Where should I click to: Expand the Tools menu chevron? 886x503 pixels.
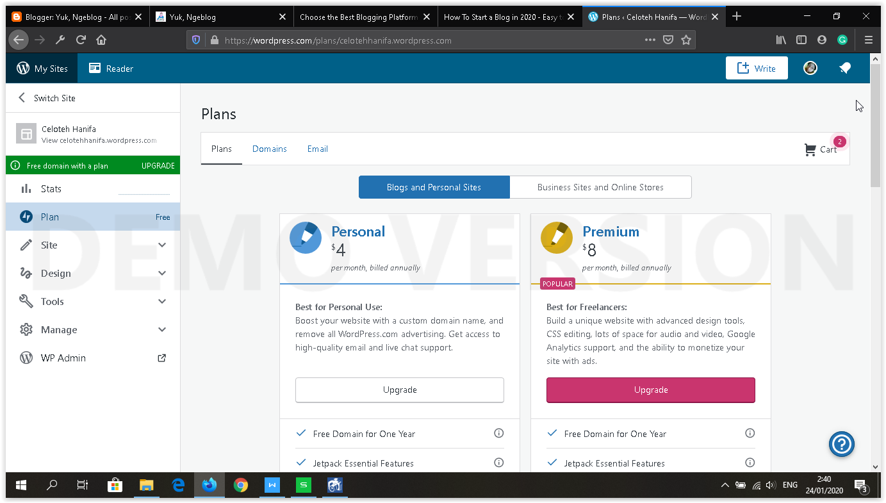(162, 301)
